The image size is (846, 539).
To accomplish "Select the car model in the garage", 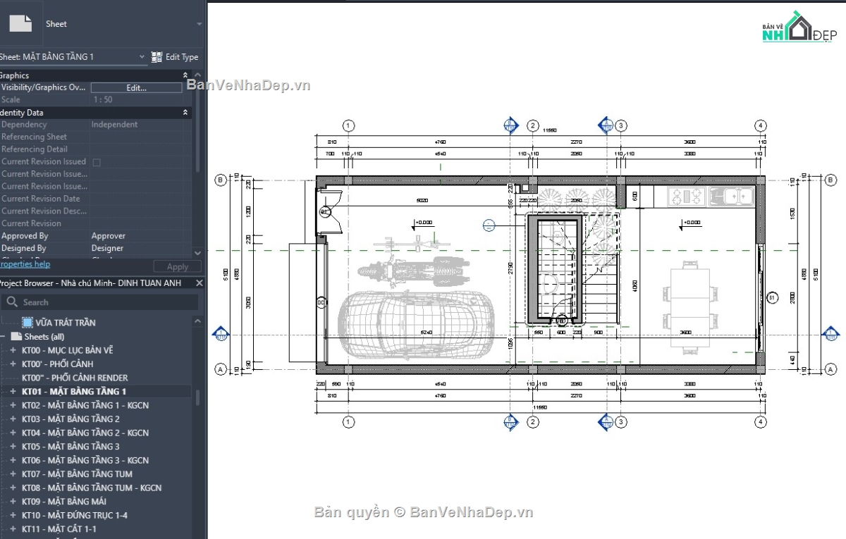I will point(417,324).
